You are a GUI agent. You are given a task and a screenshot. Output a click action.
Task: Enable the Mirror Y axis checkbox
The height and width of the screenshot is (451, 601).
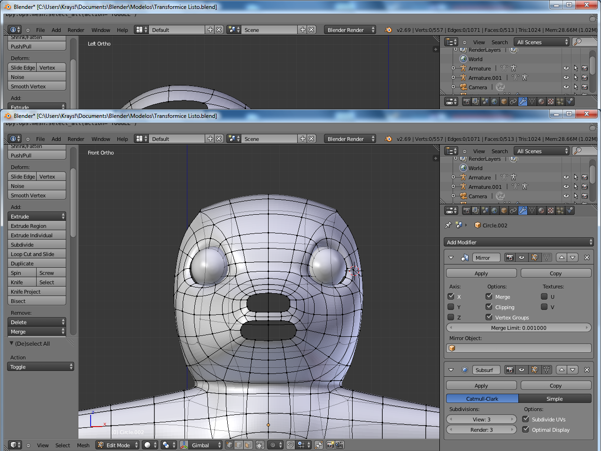(451, 307)
